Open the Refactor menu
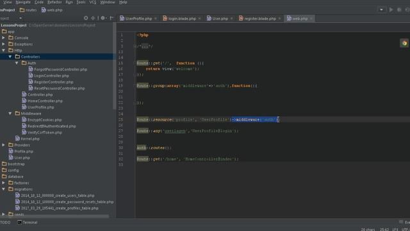The width and height of the screenshot is (410, 231). 54,2
